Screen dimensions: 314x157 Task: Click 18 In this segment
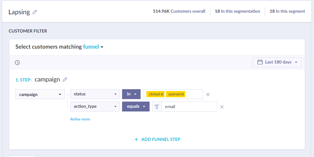pos(287,11)
